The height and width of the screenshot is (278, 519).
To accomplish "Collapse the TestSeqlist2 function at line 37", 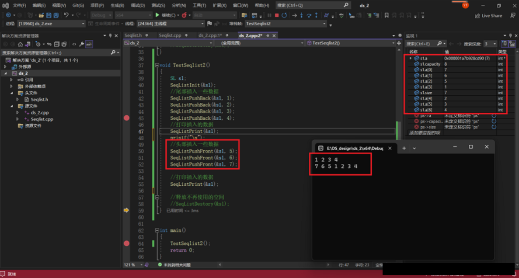I will pos(157,65).
